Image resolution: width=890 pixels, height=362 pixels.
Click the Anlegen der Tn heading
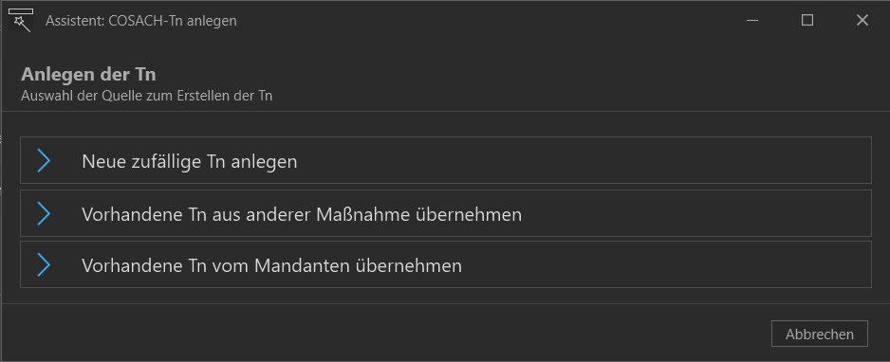coord(88,75)
